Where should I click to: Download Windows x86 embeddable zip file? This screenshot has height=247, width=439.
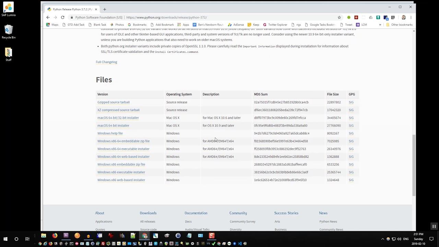pos(121,164)
